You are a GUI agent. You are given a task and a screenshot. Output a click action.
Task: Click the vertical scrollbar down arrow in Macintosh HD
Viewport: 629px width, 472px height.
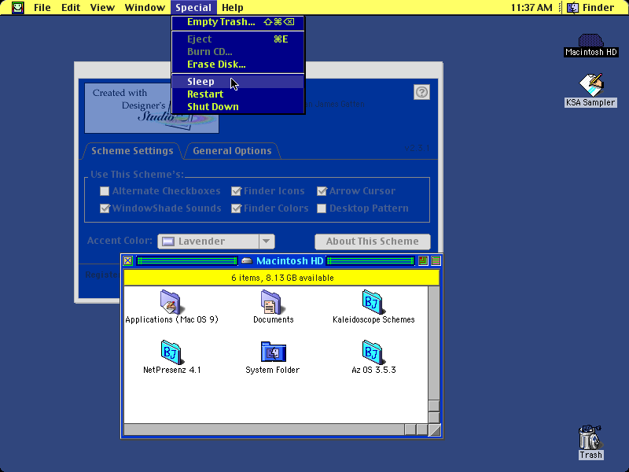434,418
